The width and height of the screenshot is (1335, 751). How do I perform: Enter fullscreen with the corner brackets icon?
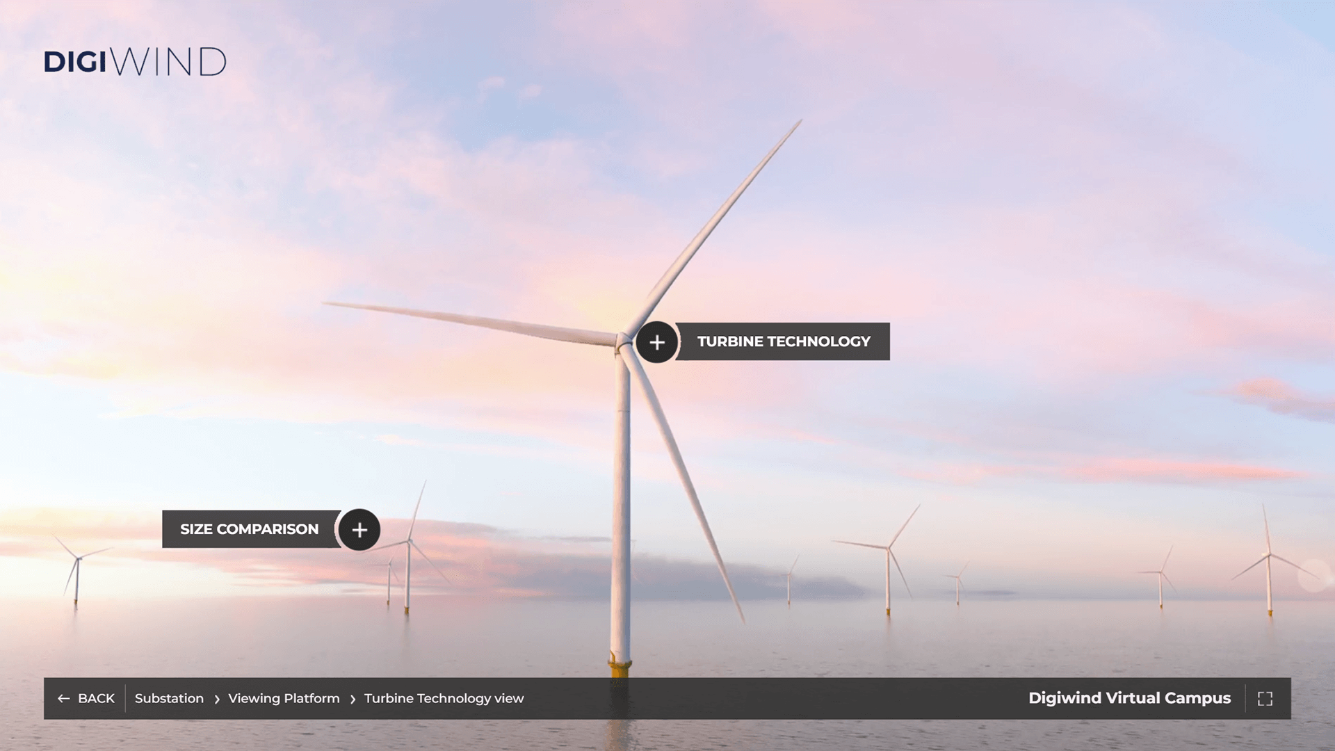tap(1265, 699)
